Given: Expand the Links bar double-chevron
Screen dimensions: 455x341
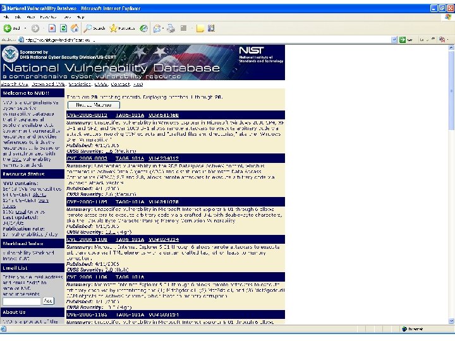Looking at the screenshot, I should pyautogui.click(x=433, y=39).
